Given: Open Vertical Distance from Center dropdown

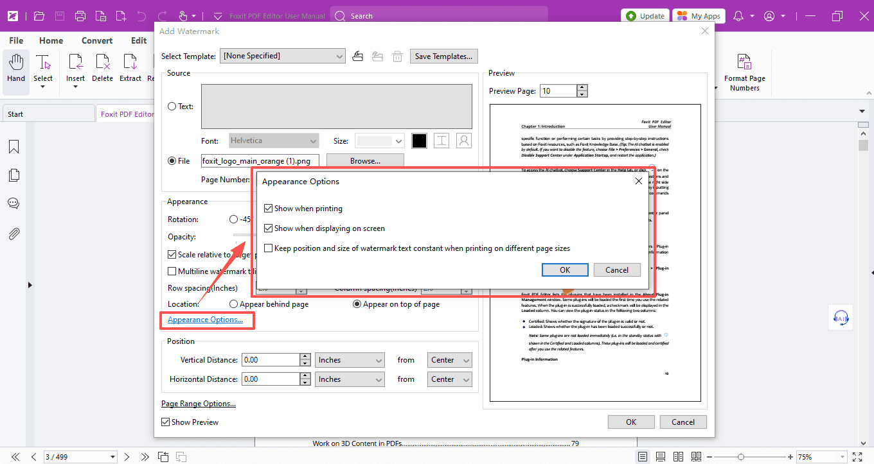Looking at the screenshot, I should (450, 360).
